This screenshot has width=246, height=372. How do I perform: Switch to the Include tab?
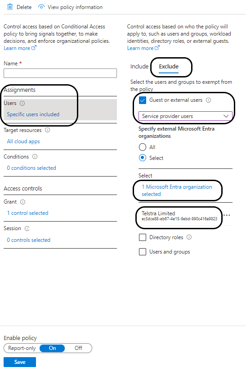tap(139, 67)
